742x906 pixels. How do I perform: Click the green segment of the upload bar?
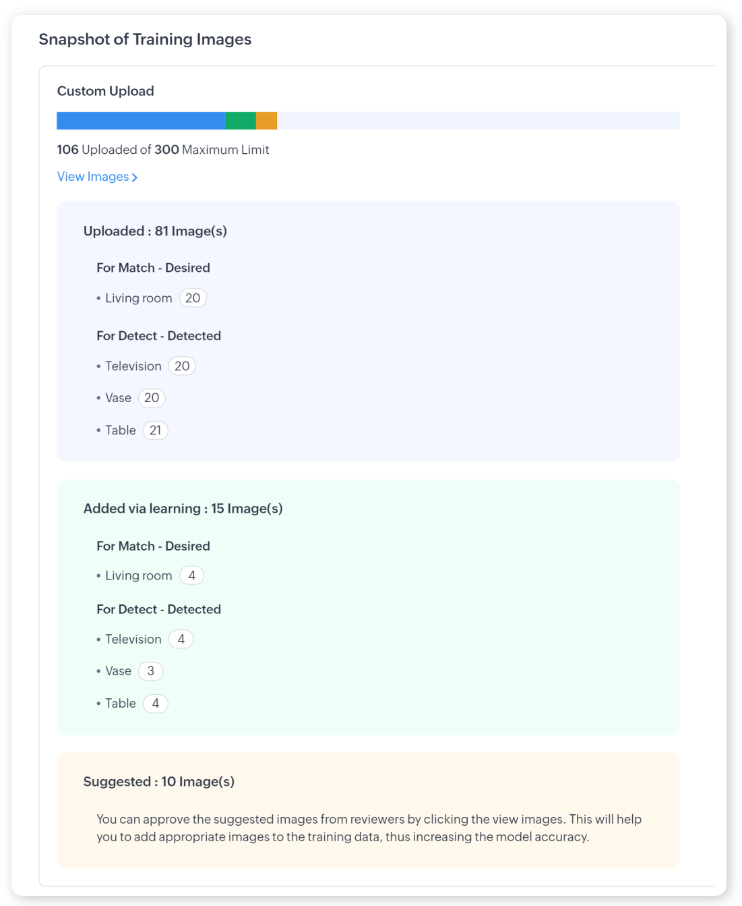tap(240, 121)
